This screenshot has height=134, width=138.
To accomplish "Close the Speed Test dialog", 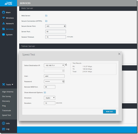I will (x=119, y=54).
